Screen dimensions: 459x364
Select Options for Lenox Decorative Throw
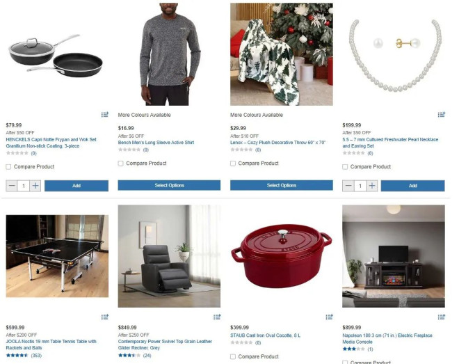pos(282,185)
